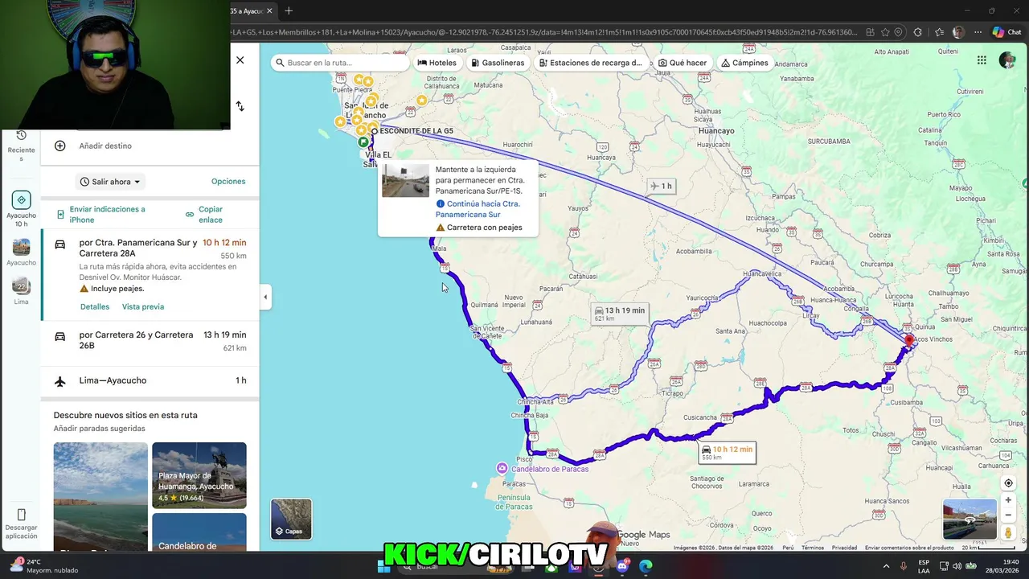1029x579 pixels.
Task: Select route por Carretera 26 y Carretera 26B
Action: click(150, 341)
